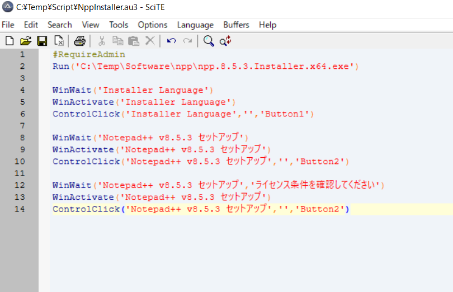Viewport: 453px width, 292px height.
Task: Print the script using the printer icon
Action: point(80,41)
